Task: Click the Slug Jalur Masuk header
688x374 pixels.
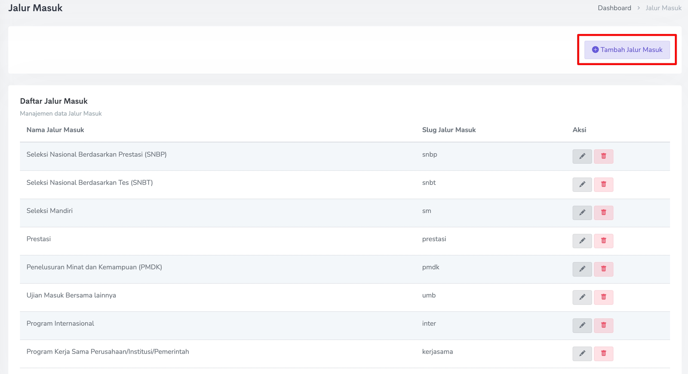Action: (x=449, y=130)
